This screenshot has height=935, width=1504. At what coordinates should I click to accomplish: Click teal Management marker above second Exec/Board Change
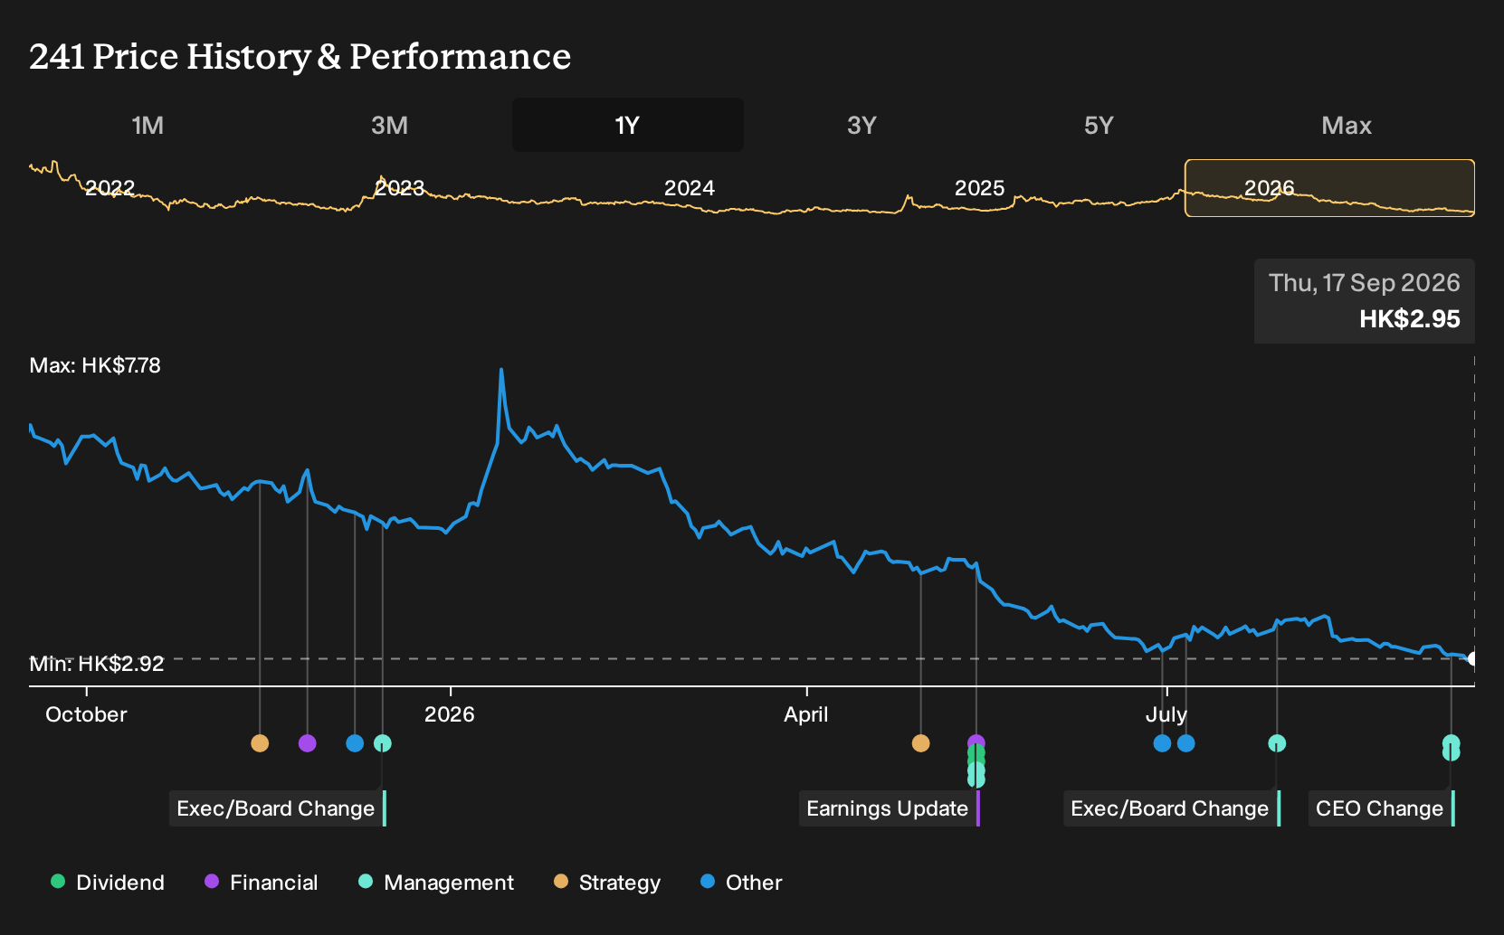pyautogui.click(x=1277, y=743)
